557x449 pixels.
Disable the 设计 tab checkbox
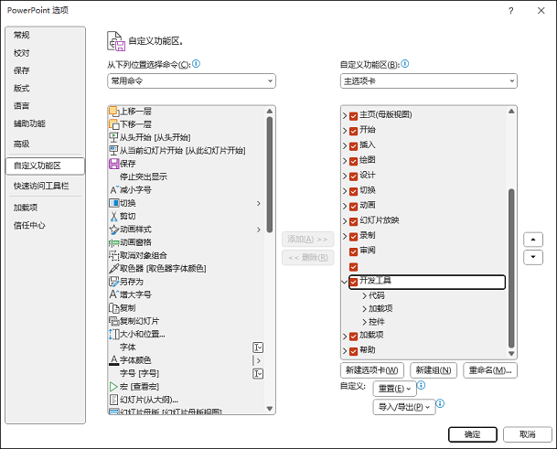pos(353,176)
